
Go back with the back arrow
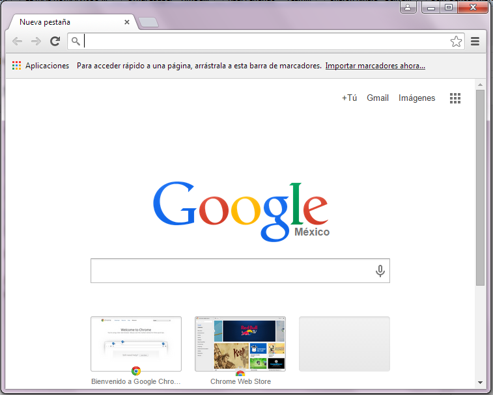pos(18,41)
